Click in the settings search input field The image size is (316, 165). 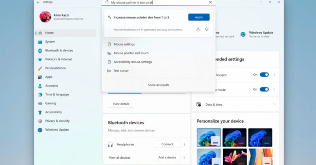pos(158,2)
